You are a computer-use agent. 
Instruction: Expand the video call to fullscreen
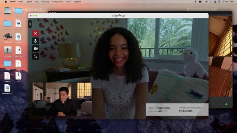36,56
